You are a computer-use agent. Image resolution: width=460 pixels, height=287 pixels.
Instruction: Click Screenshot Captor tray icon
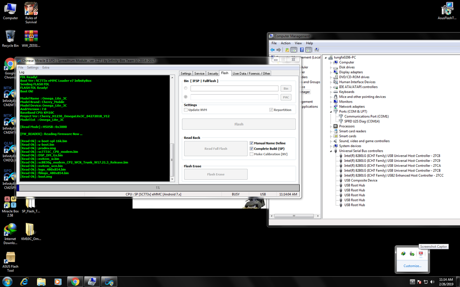tap(421, 254)
